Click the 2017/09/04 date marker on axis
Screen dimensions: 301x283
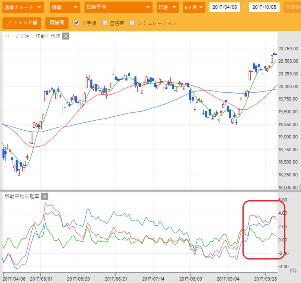pos(228,279)
